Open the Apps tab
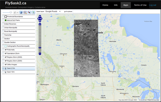Screen dimensions: 161x102 (126, 5)
